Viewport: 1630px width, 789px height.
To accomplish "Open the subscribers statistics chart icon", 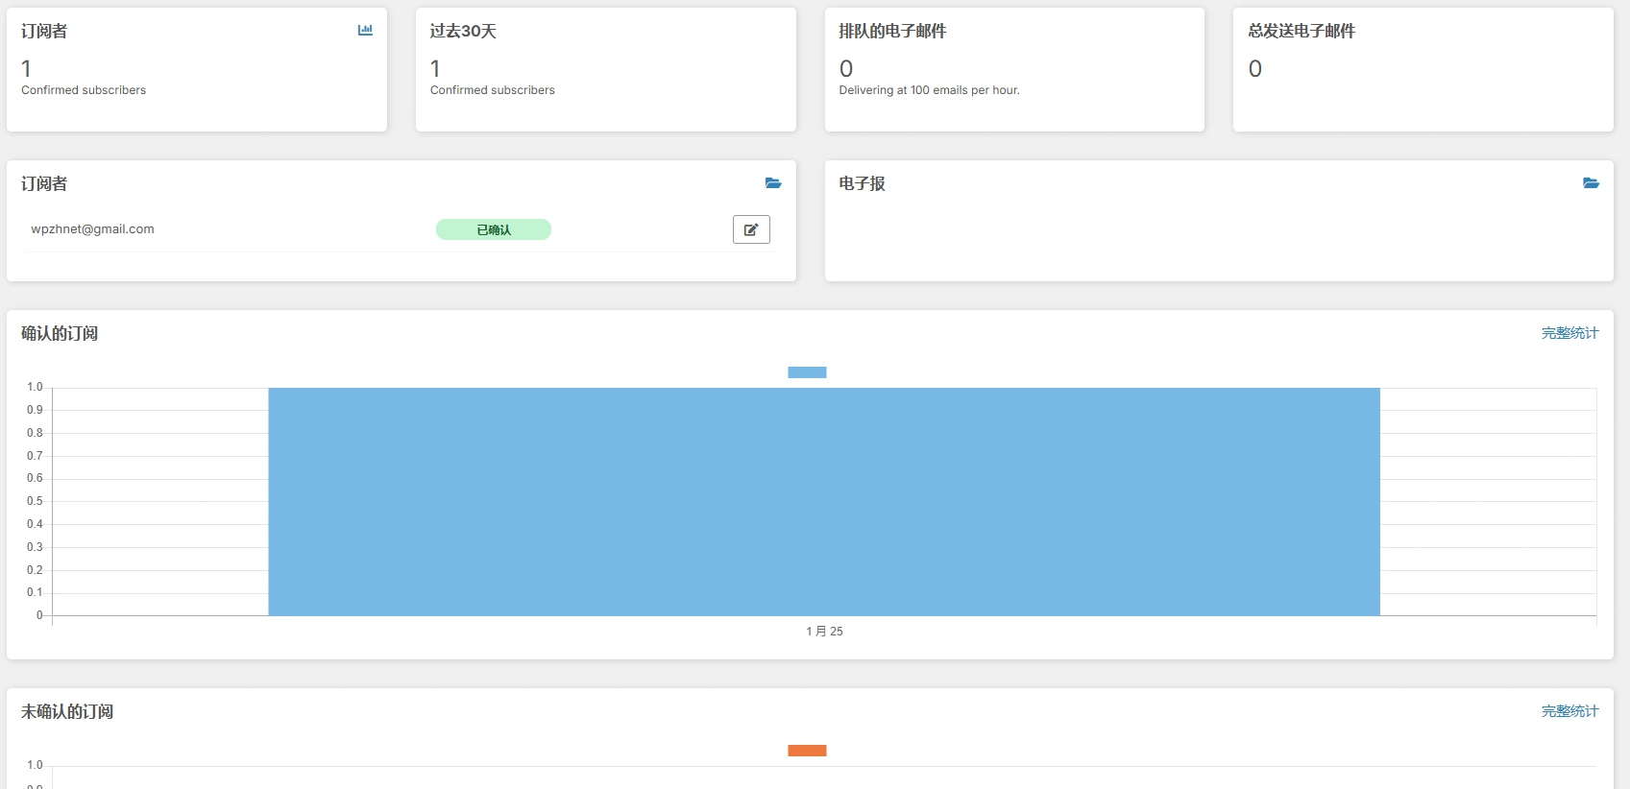I will (365, 31).
